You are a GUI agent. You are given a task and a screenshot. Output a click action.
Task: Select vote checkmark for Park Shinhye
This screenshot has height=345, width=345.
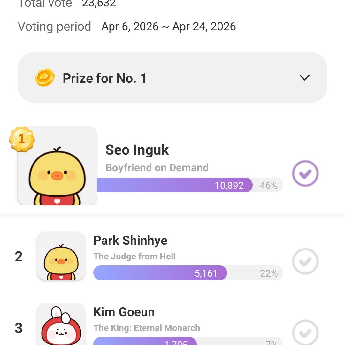pyautogui.click(x=305, y=261)
